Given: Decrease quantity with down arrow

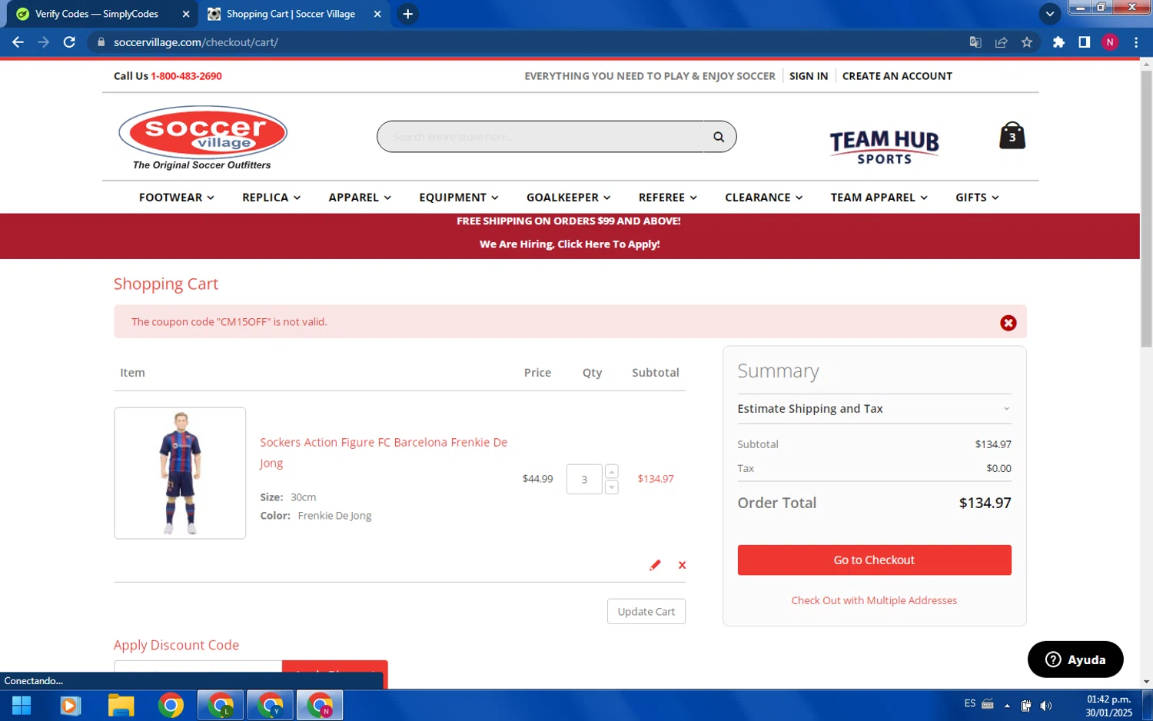Looking at the screenshot, I should [612, 487].
